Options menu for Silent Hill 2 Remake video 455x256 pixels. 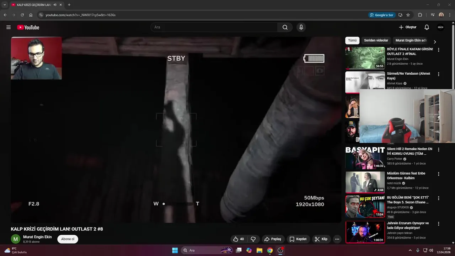pyautogui.click(x=439, y=150)
